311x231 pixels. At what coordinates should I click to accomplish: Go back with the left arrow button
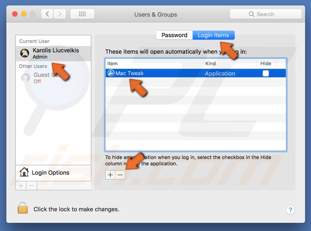click(x=47, y=14)
